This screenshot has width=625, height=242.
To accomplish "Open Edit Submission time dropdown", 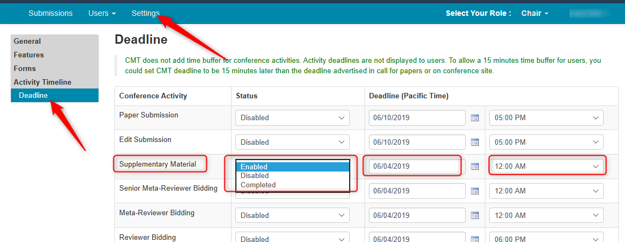I will pos(546,142).
